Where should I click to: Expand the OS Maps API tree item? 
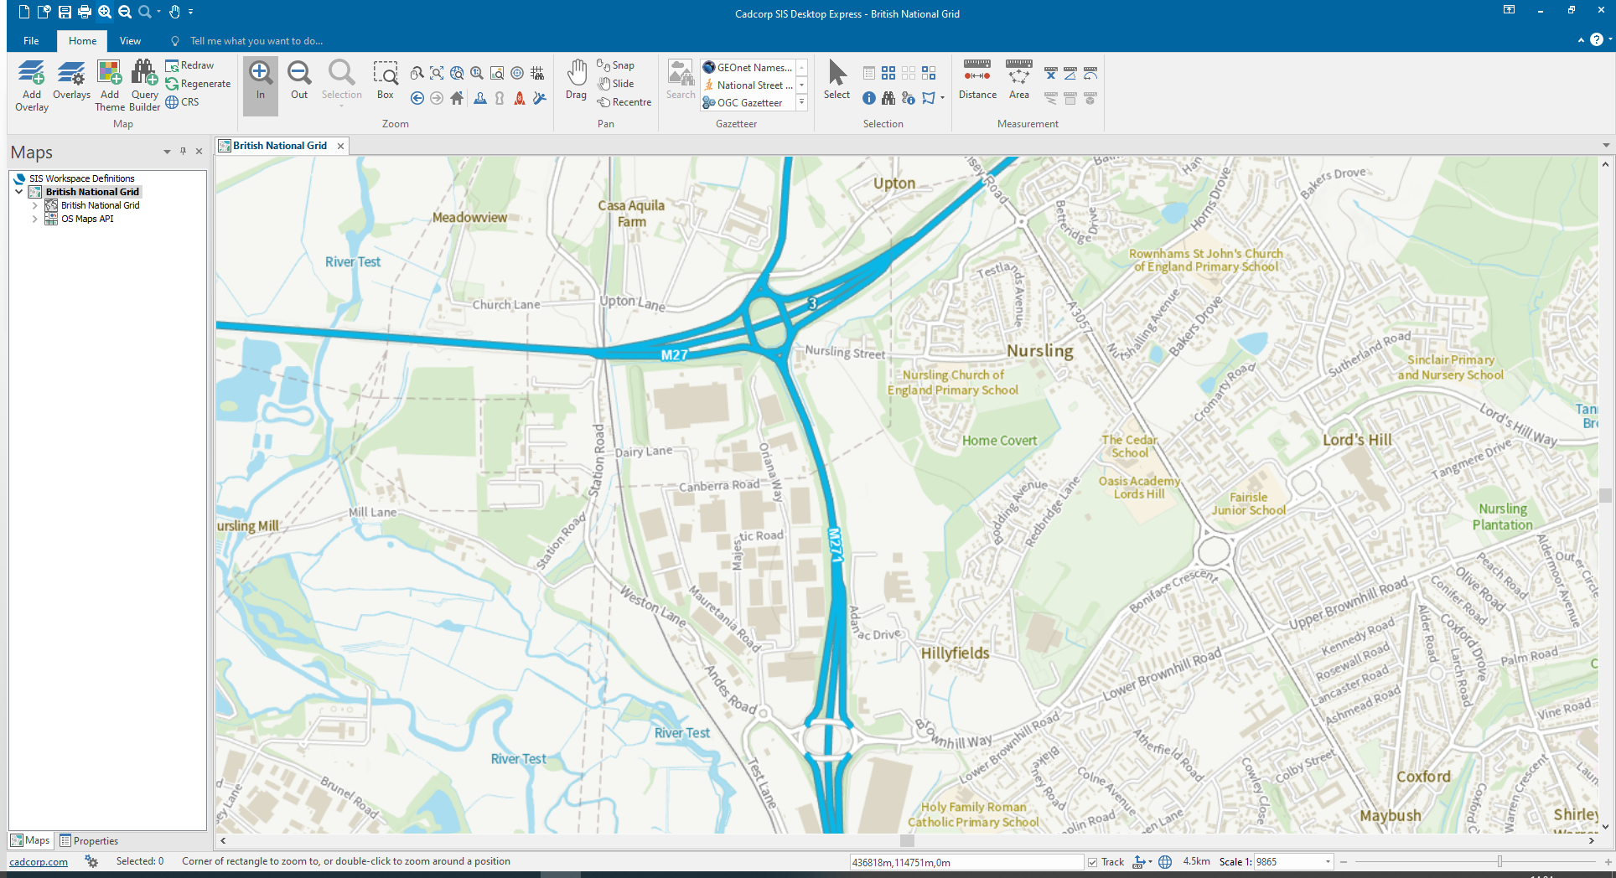pyautogui.click(x=34, y=219)
